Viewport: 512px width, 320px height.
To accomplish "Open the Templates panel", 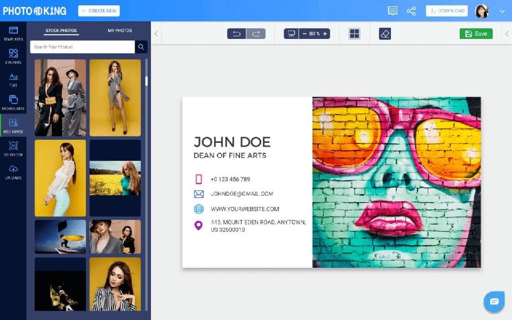I will click(x=13, y=33).
